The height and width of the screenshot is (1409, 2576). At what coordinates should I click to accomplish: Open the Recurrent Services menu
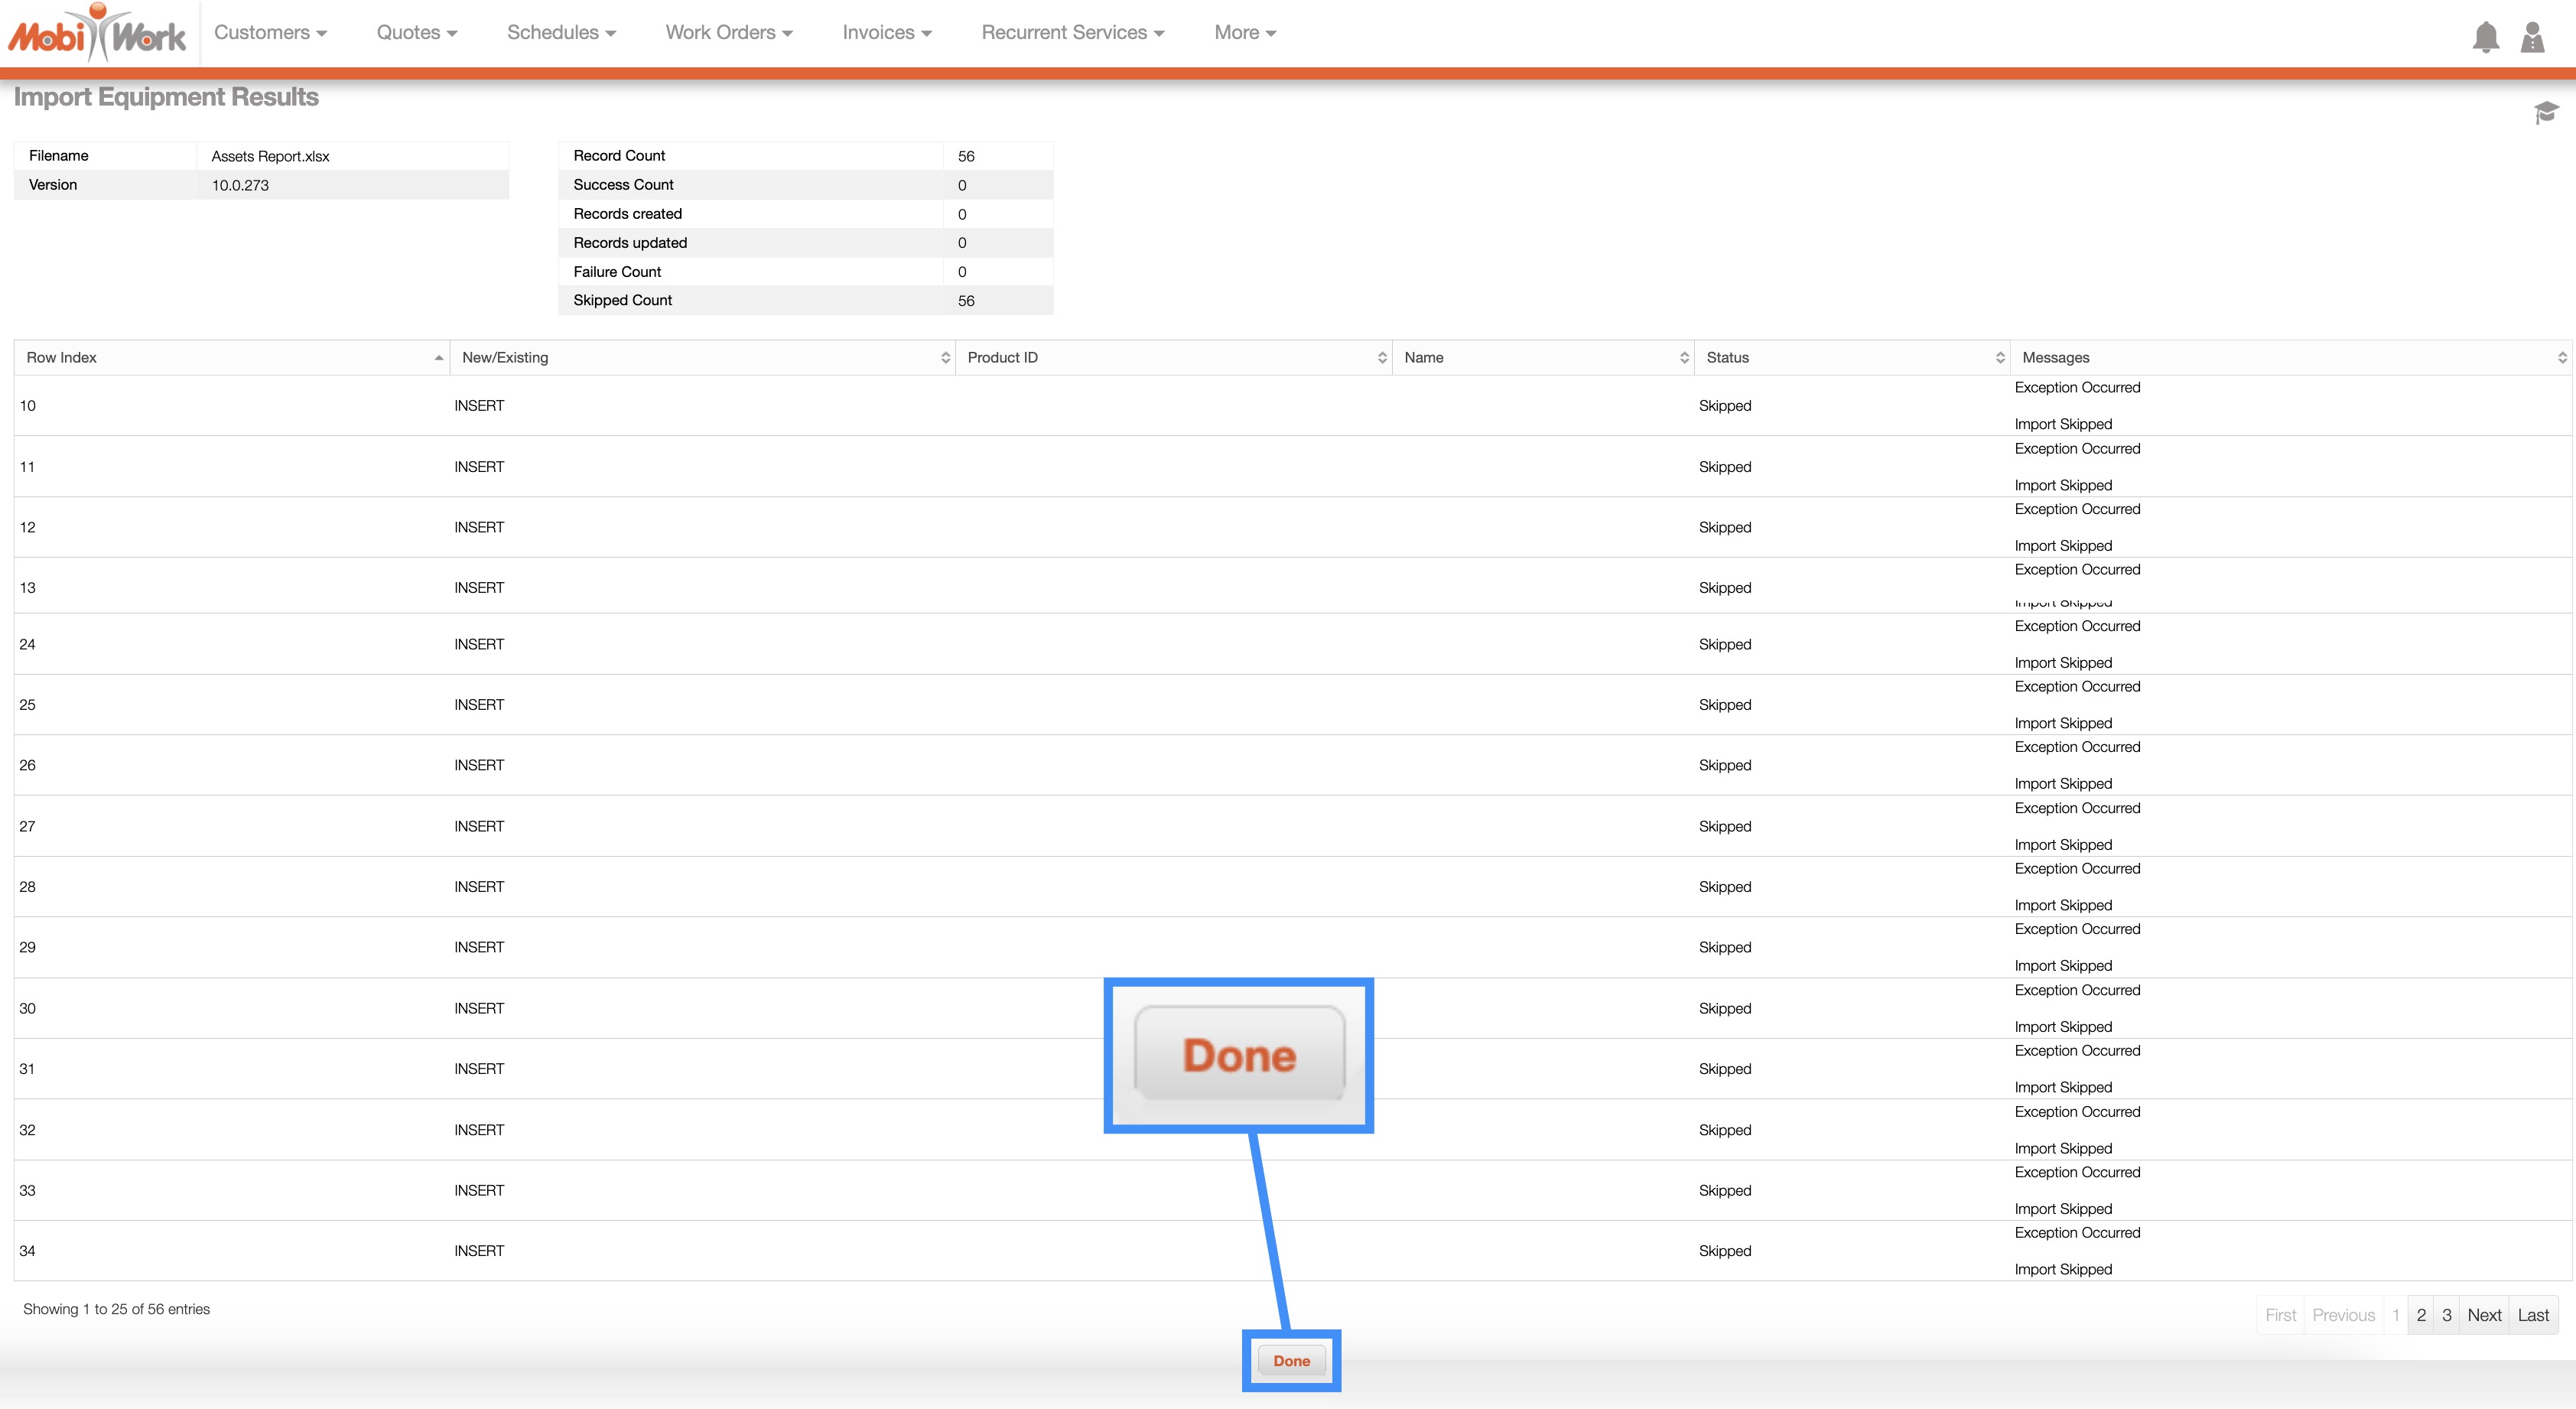[x=1072, y=33]
